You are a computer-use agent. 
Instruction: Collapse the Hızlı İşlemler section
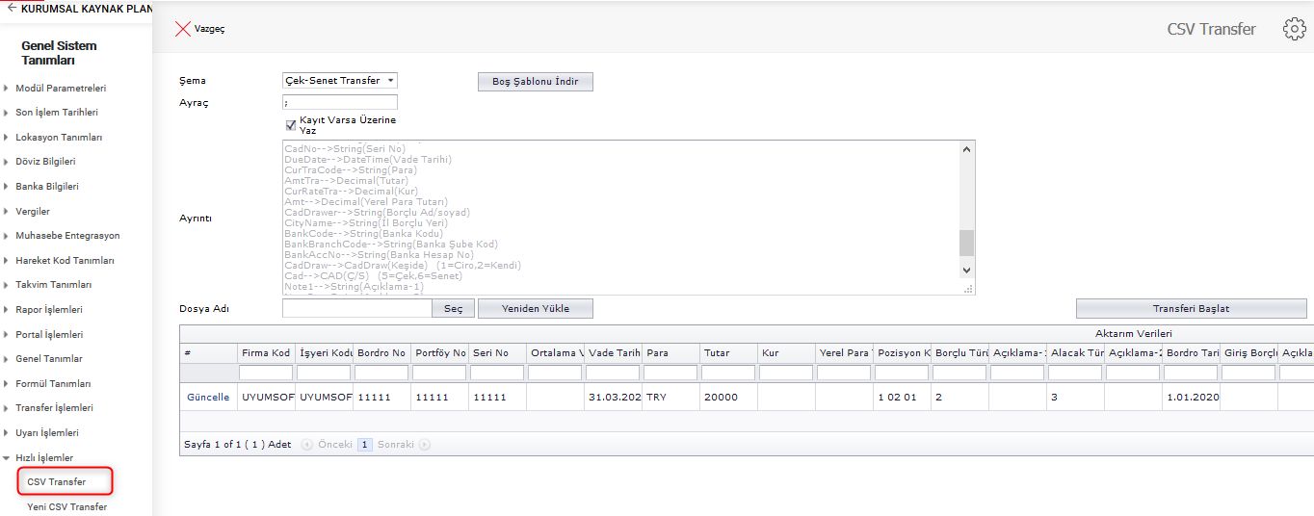[x=7, y=458]
